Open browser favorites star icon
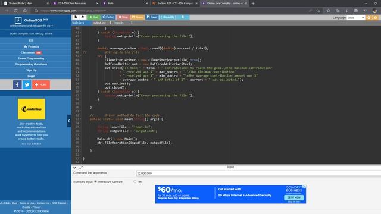Screen dimensions: 381x214 pos(329,11)
